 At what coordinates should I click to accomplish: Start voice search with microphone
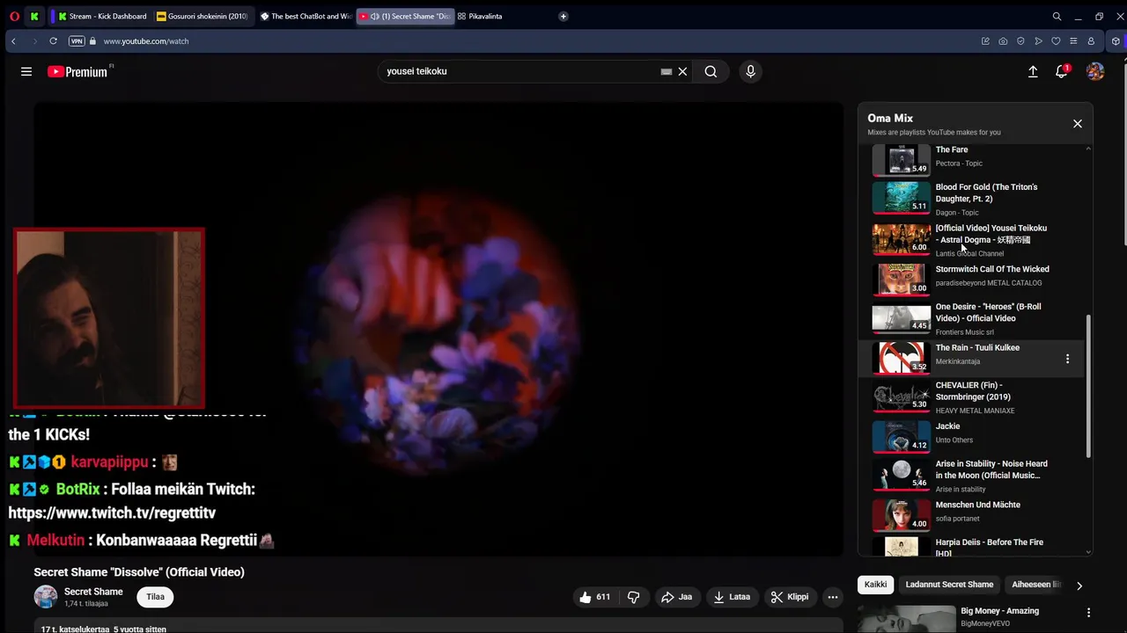coord(750,71)
